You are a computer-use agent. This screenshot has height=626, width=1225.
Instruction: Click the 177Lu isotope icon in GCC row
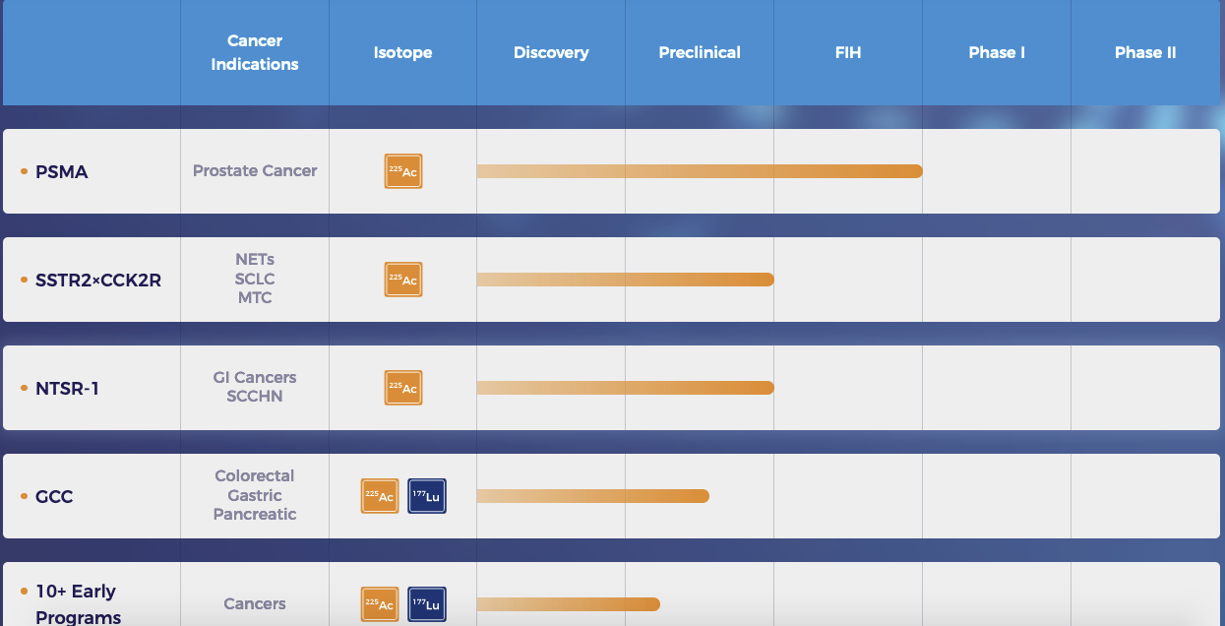[x=427, y=496]
